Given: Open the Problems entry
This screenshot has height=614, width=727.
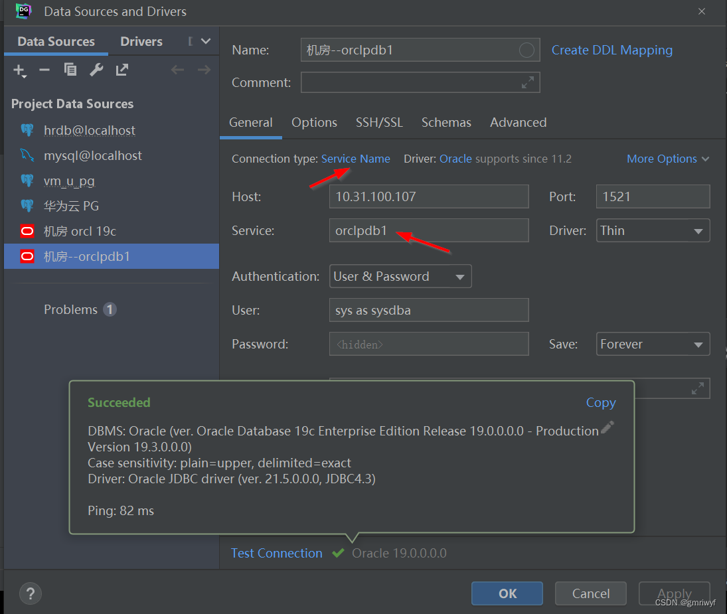Looking at the screenshot, I should 80,309.
